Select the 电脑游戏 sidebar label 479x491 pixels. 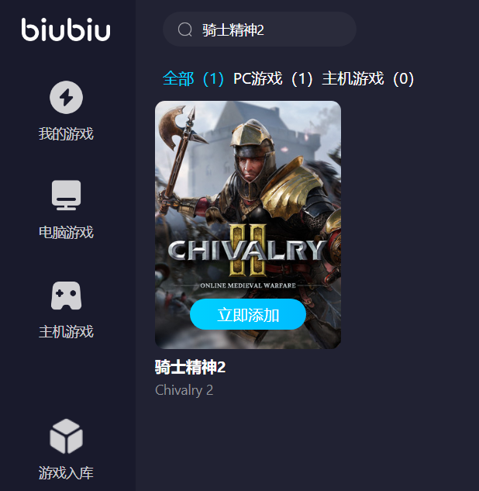[x=66, y=233]
